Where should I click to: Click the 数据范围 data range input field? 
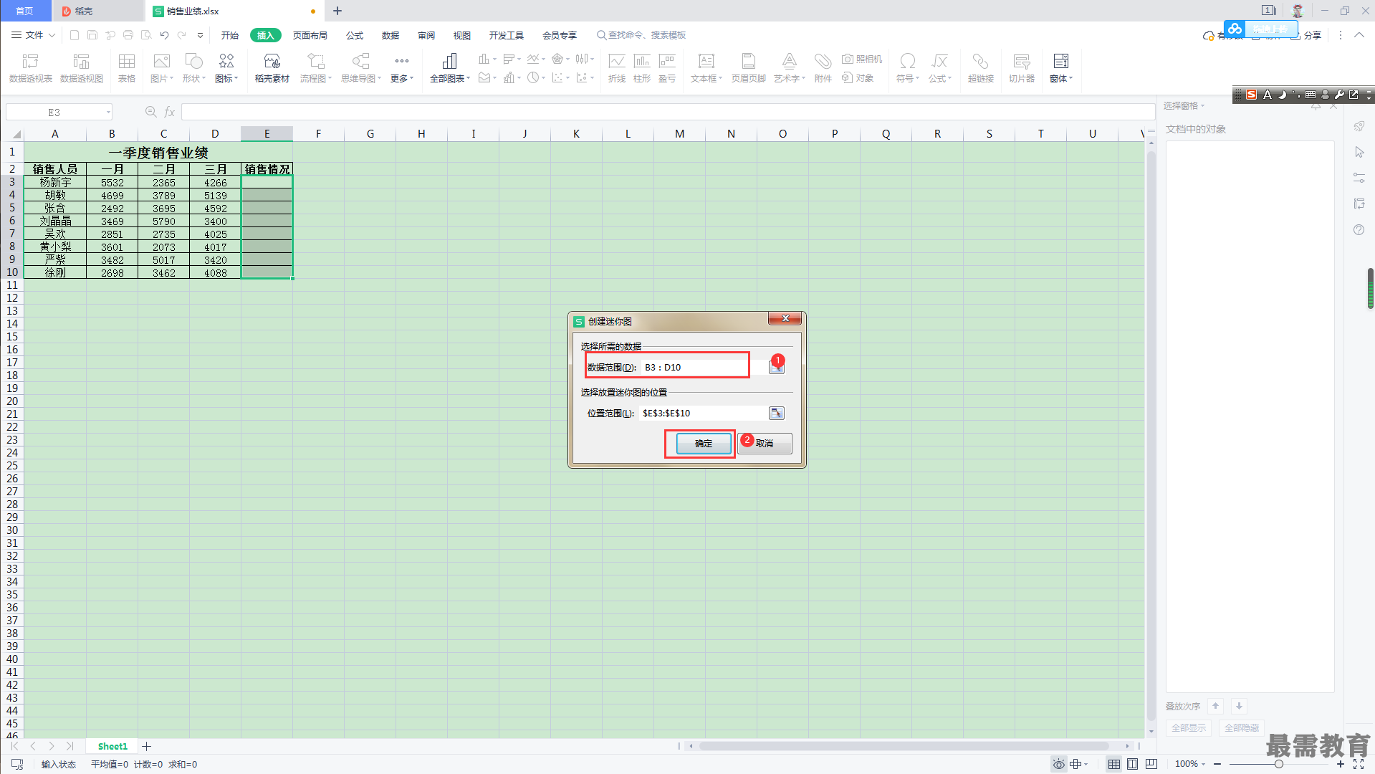[703, 367]
